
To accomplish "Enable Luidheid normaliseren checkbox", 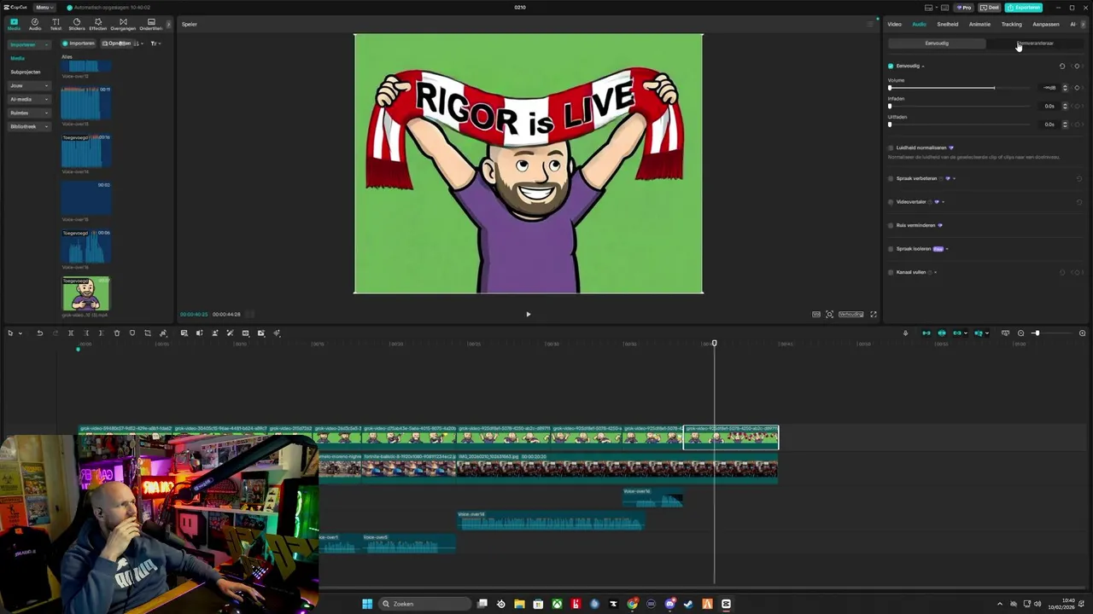I will [x=891, y=148].
